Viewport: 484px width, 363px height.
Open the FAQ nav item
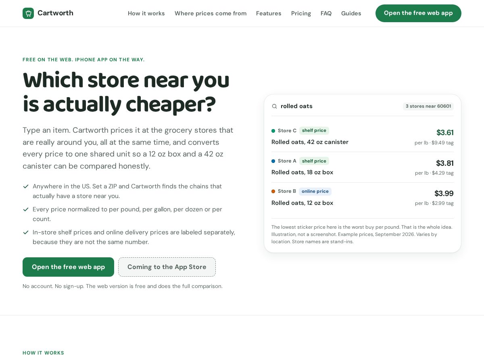[326, 13]
